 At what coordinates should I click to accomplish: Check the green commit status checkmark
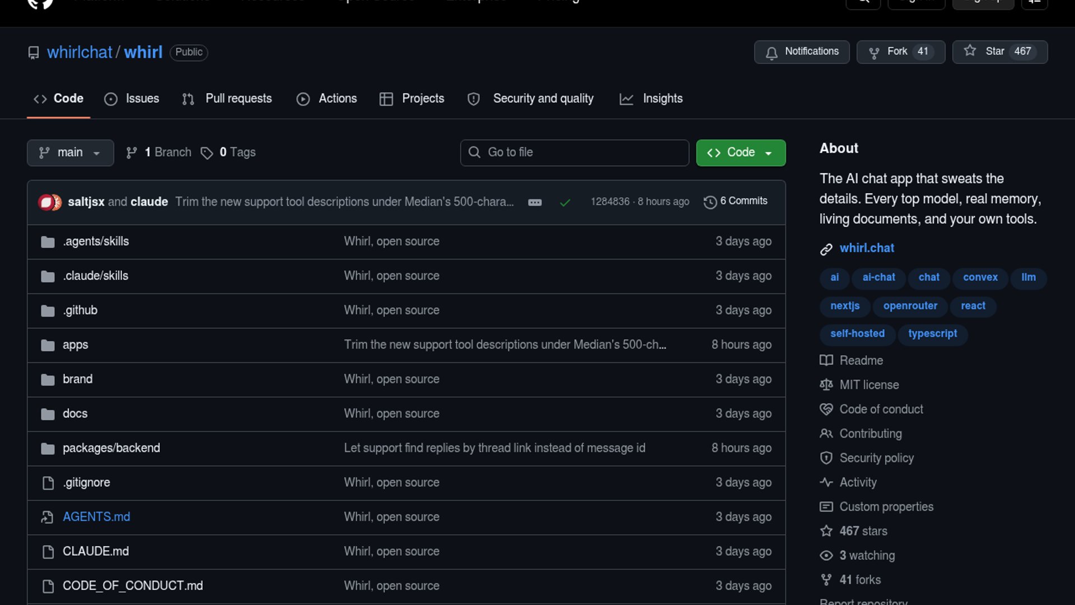564,202
